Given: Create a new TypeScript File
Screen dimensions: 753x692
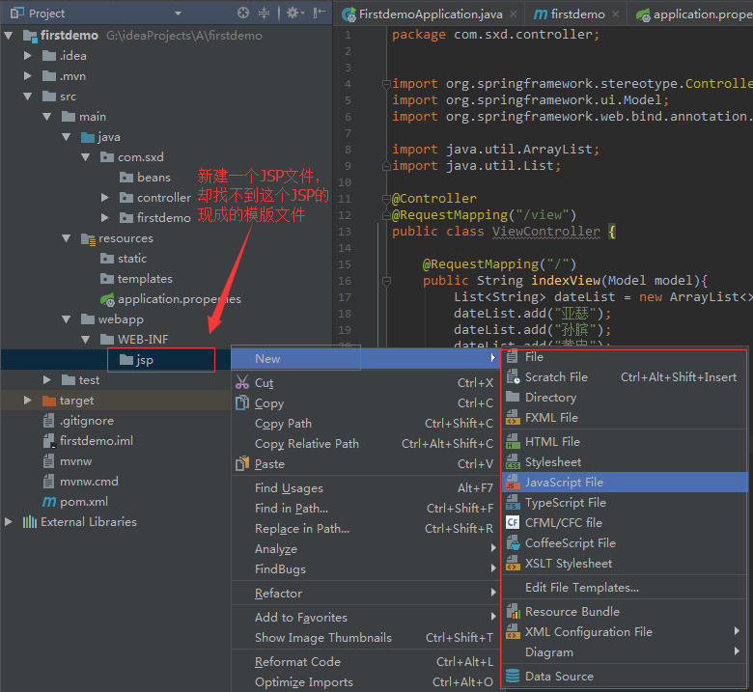Looking at the screenshot, I should [625, 502].
